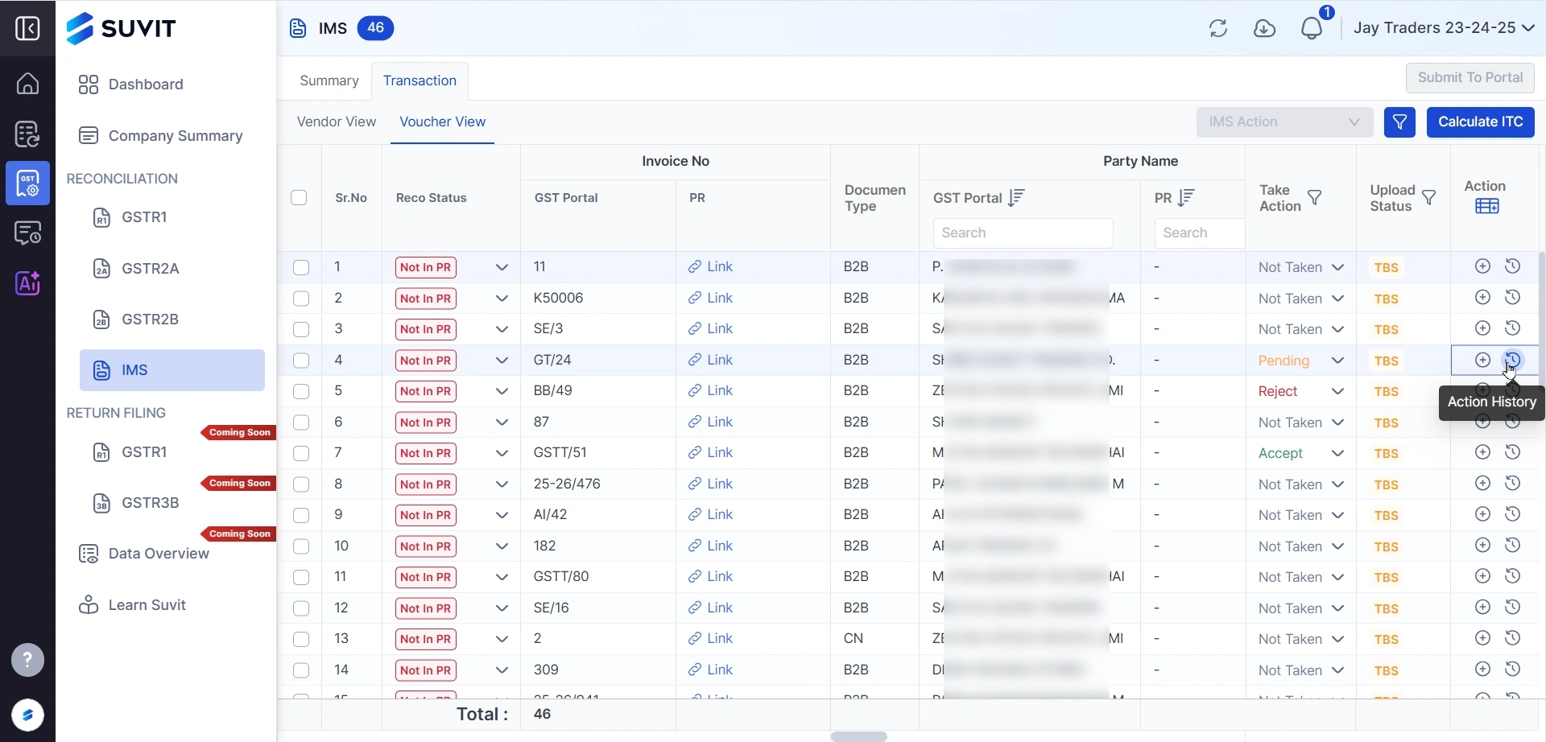1546x742 pixels.
Task: Open Take Action dropdown showing Accept
Action: (1301, 453)
